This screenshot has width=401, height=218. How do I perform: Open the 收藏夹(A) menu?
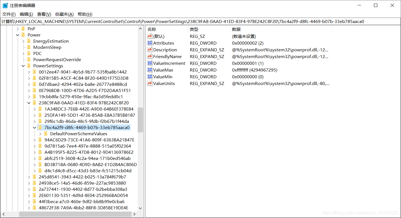pos(64,14)
